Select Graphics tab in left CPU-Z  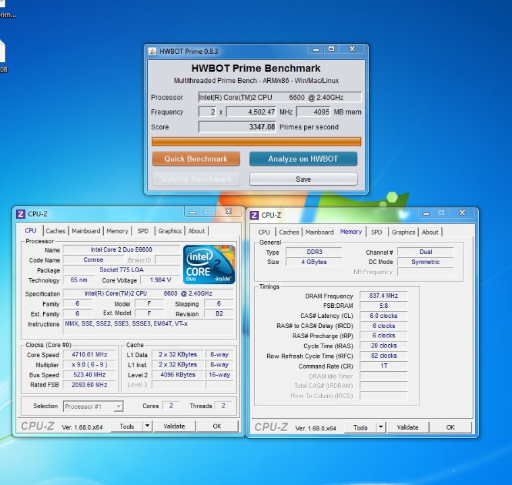pyautogui.click(x=170, y=231)
